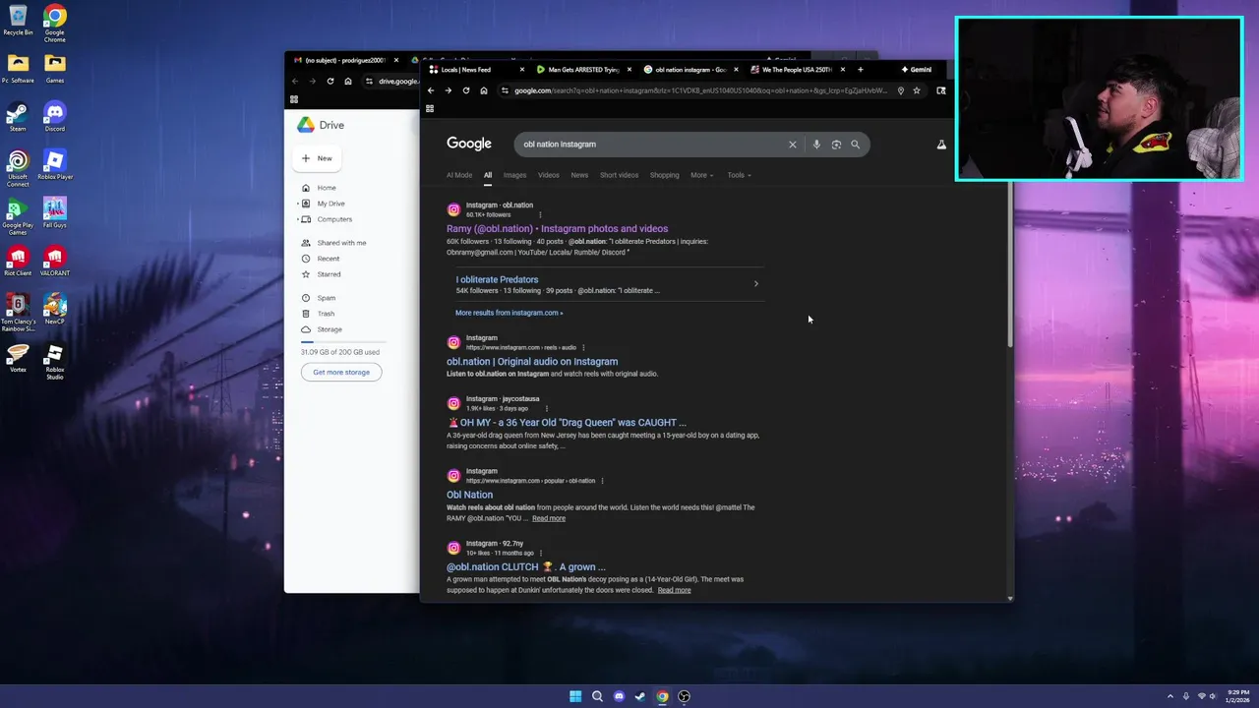Click Read more under Obl Nation result
This screenshot has height=708, width=1259.
pyautogui.click(x=549, y=518)
